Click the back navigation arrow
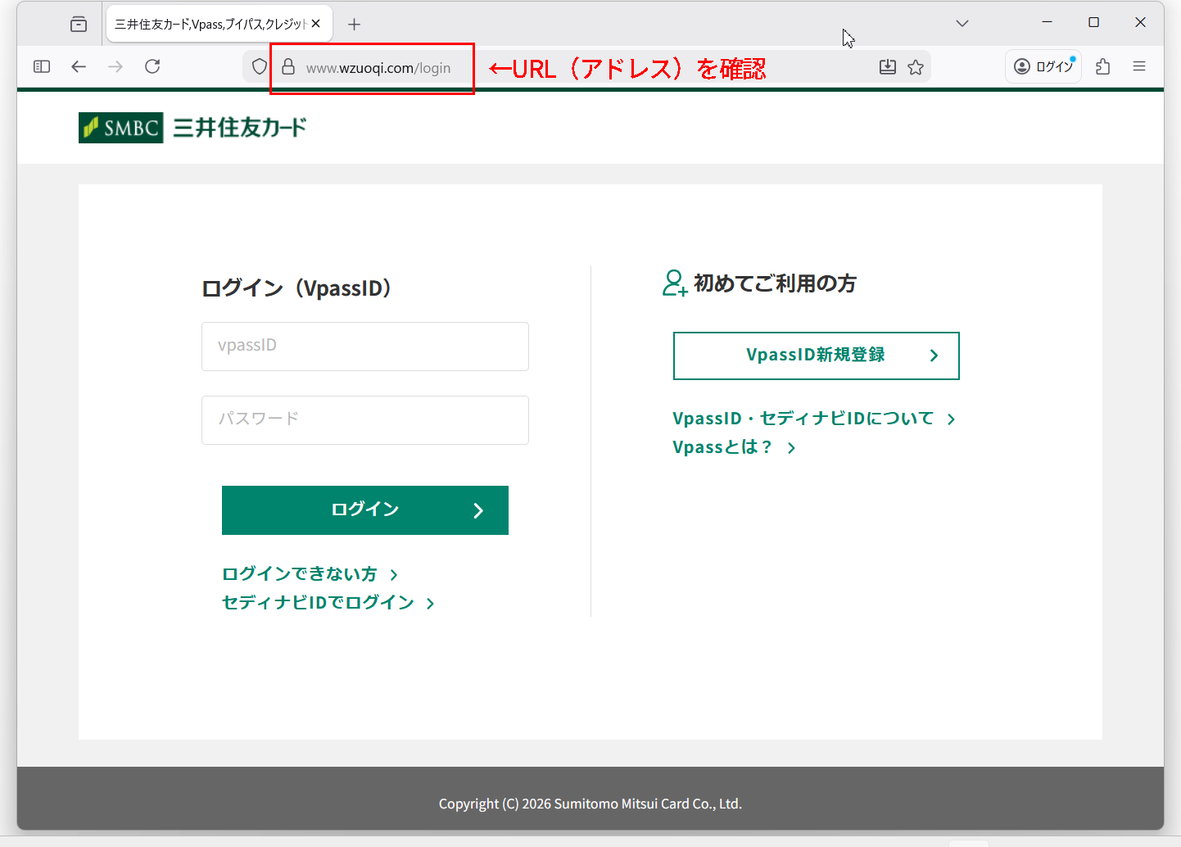1181x847 pixels. (79, 66)
